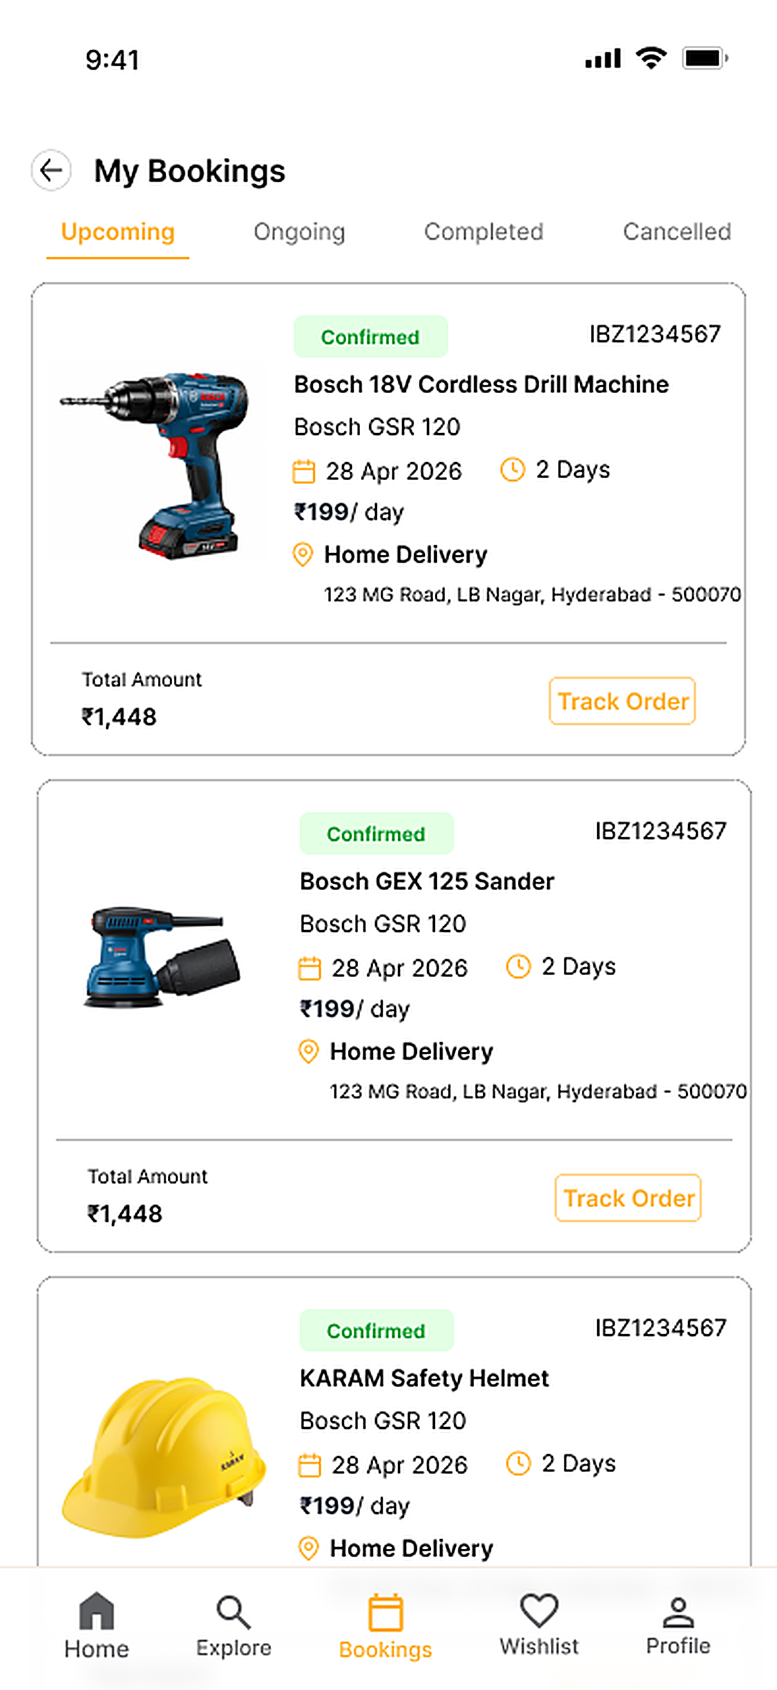The width and height of the screenshot is (777, 1690).
Task: Track Order for Bosch GEX 125 Sander
Action: (628, 1198)
